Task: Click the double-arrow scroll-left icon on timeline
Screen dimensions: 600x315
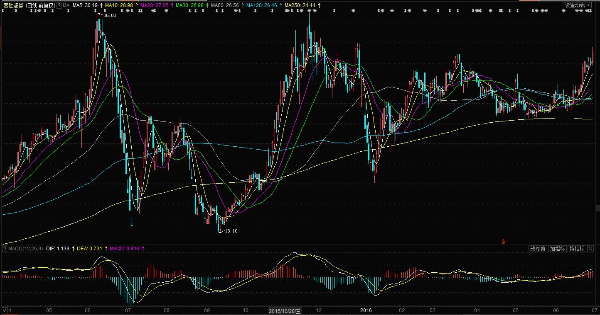Action: click(x=5, y=310)
